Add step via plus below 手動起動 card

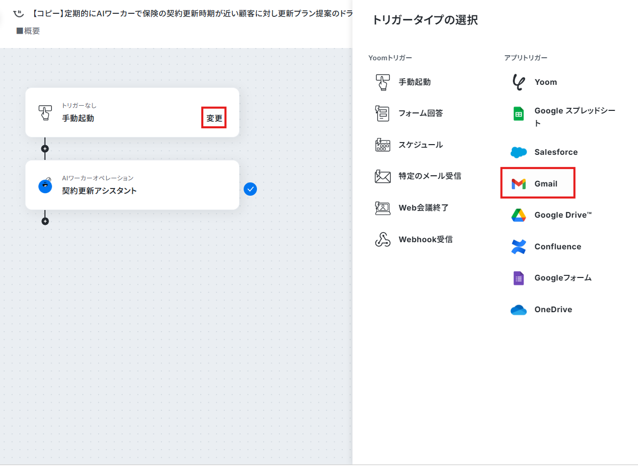pyautogui.click(x=45, y=149)
